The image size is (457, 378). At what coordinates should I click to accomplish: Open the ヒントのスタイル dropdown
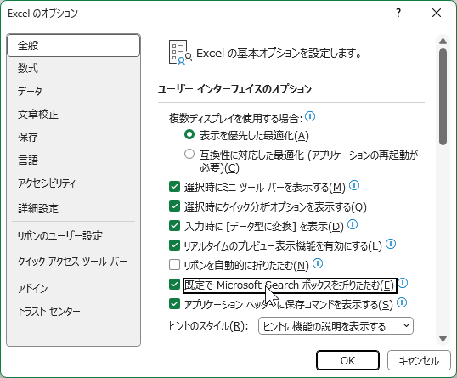(x=336, y=326)
